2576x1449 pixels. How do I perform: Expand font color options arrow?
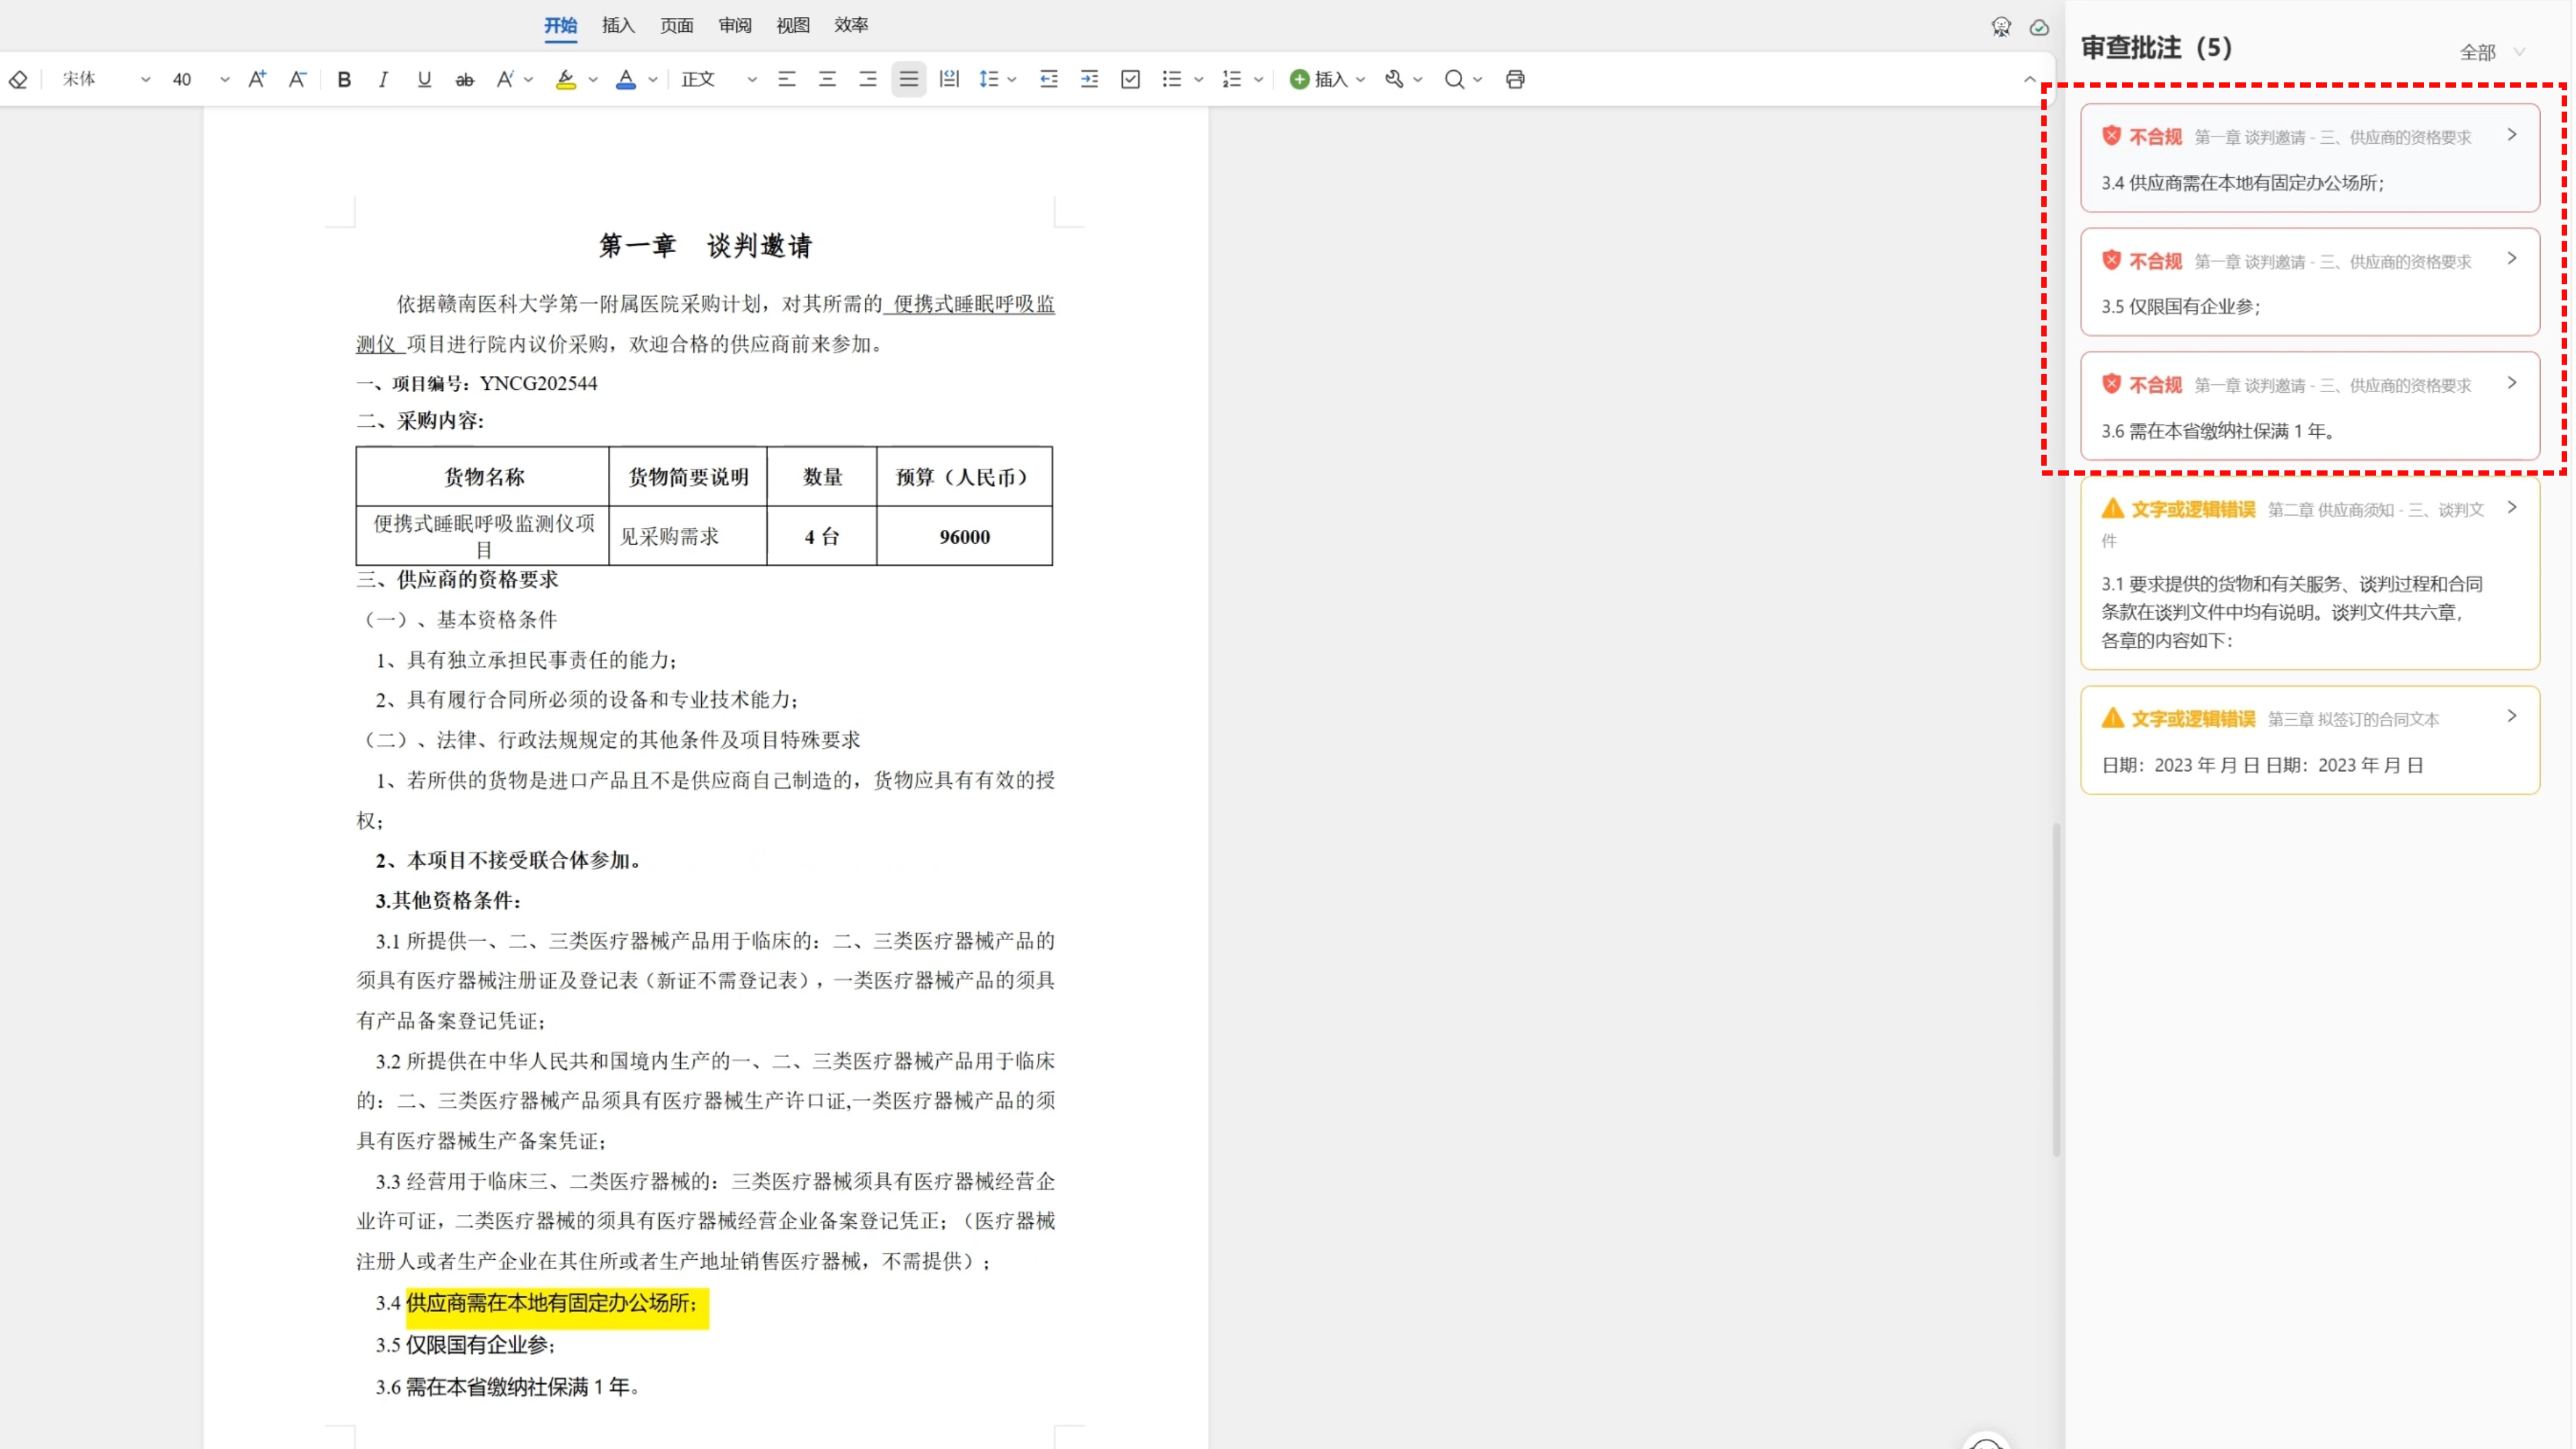[653, 80]
